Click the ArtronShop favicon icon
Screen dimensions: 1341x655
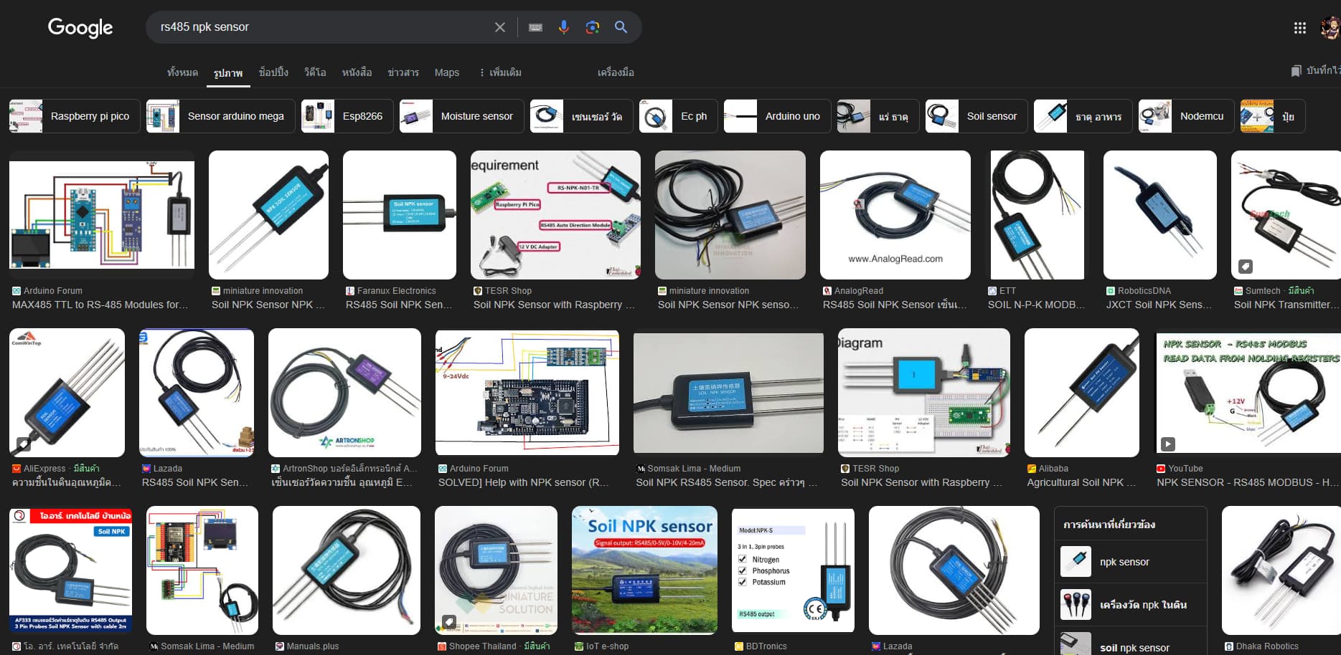[x=276, y=469]
